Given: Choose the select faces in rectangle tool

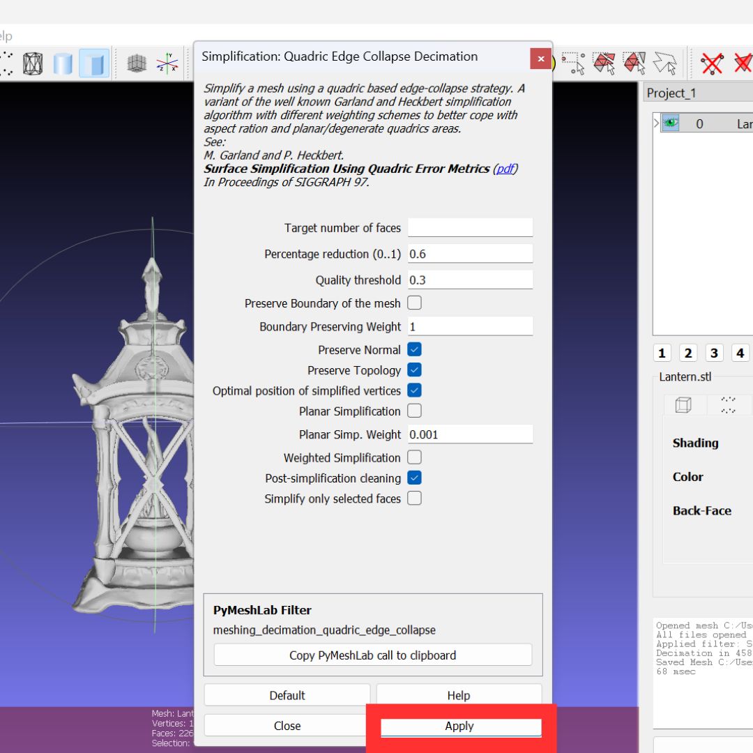Looking at the screenshot, I should [x=604, y=63].
